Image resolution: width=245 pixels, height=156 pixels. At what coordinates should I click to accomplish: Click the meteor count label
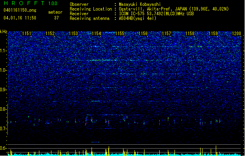click(x=55, y=12)
